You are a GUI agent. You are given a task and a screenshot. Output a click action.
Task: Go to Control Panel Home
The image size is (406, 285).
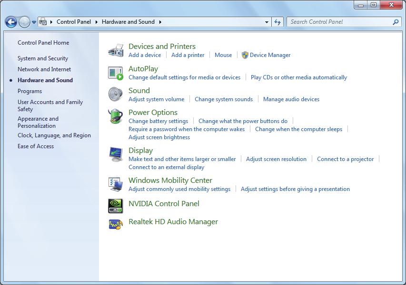point(43,43)
